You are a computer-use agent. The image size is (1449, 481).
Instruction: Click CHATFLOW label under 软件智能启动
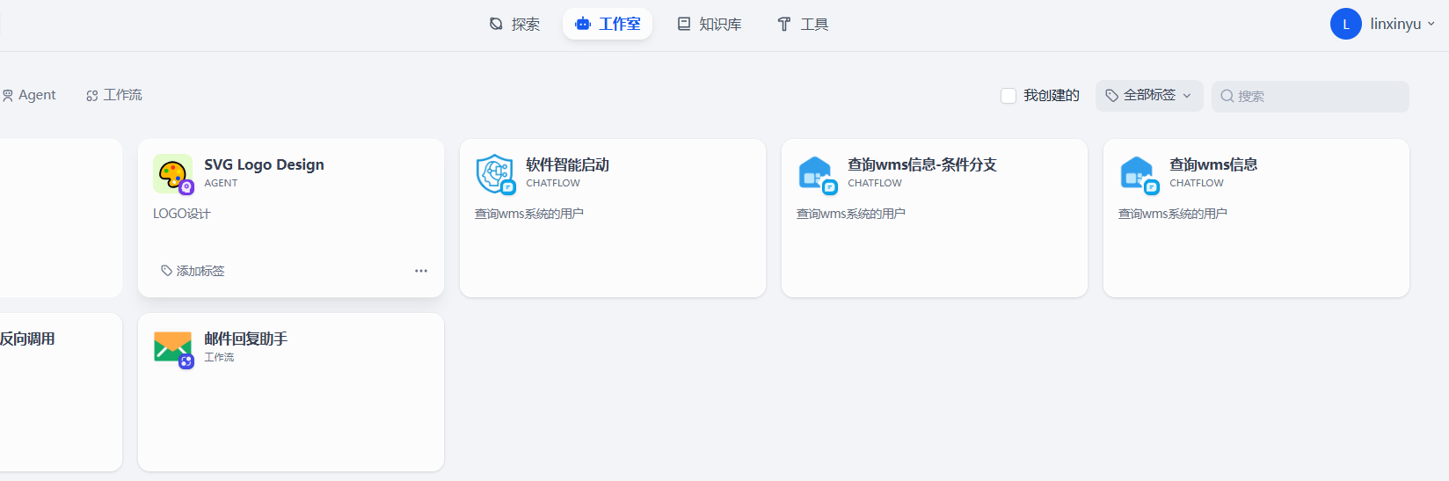click(x=553, y=183)
